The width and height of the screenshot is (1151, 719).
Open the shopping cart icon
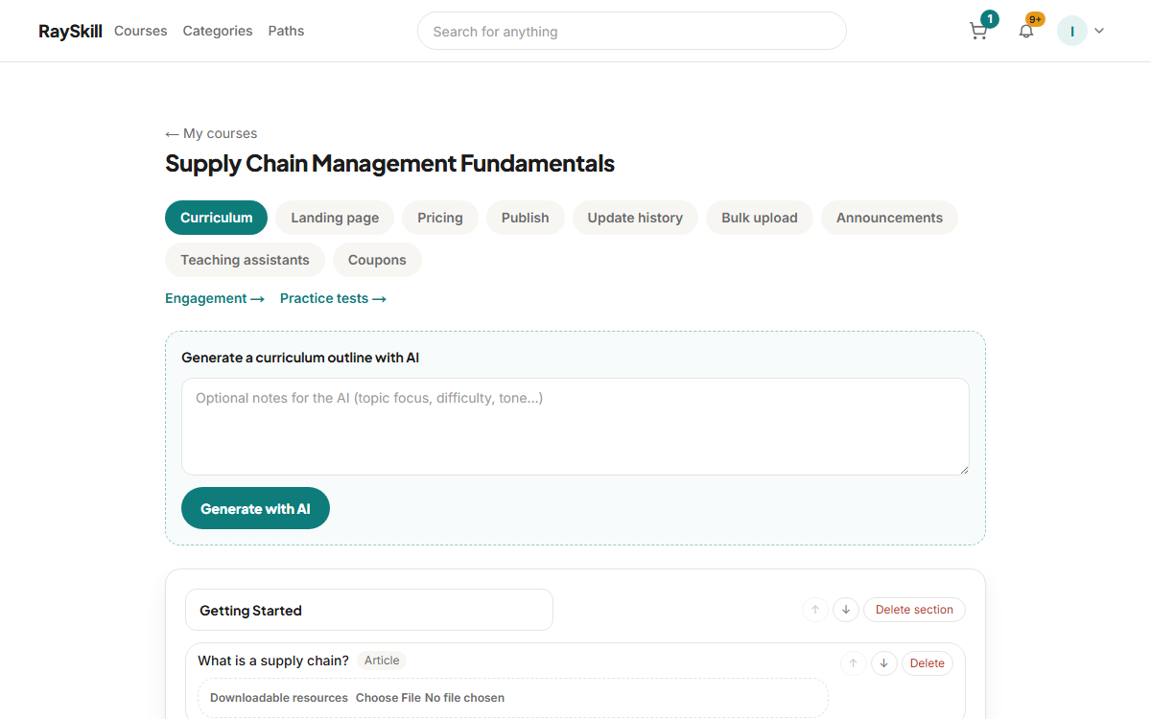click(978, 31)
